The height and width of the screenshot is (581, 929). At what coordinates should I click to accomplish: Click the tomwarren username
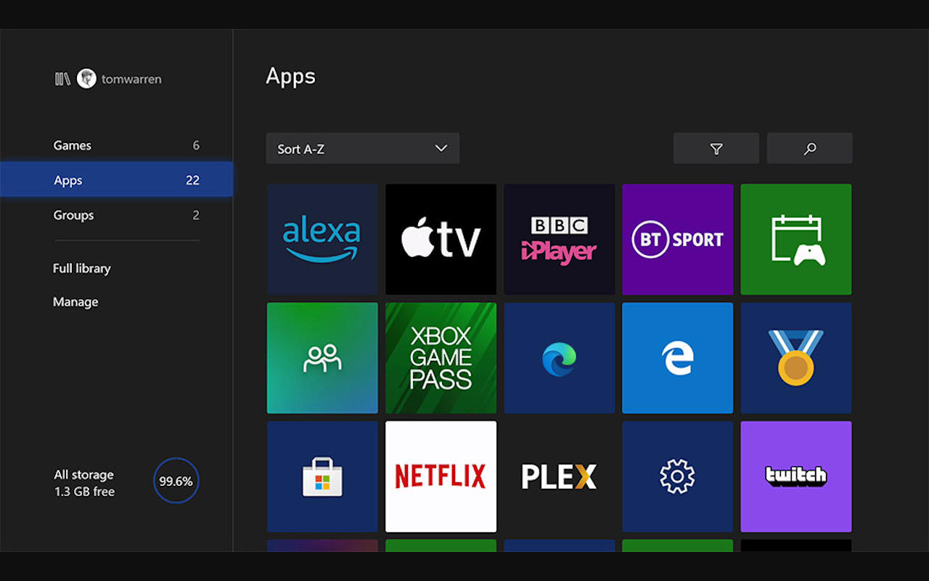(x=131, y=79)
